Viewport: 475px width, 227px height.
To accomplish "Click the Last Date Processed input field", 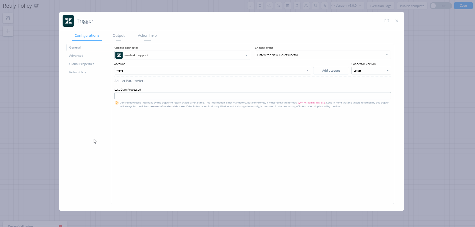I will 252,96.
